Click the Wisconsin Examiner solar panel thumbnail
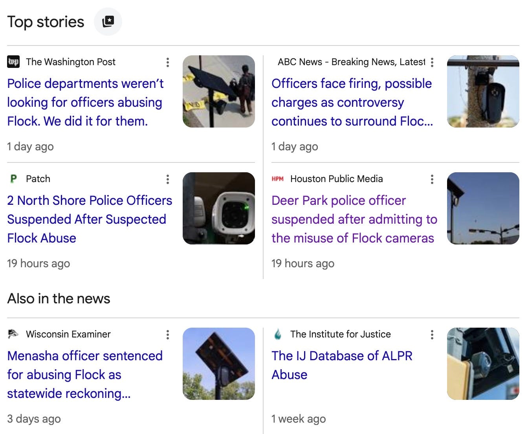Image resolution: width=528 pixels, height=434 pixels. tap(219, 364)
